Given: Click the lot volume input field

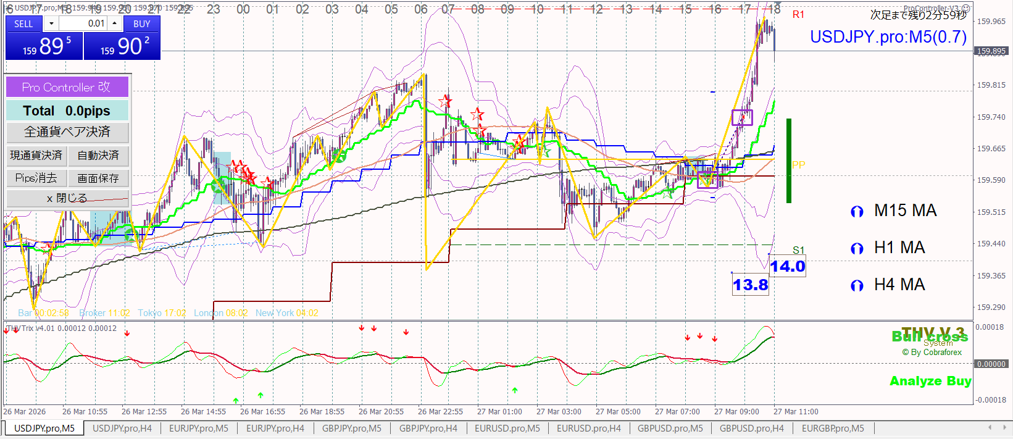Looking at the screenshot, I should coord(83,23).
